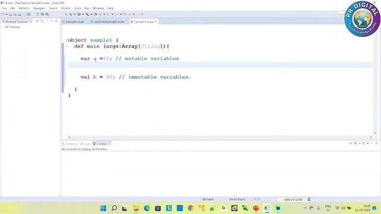Click the External Tools run toolbar icon

pyautogui.click(x=88, y=14)
